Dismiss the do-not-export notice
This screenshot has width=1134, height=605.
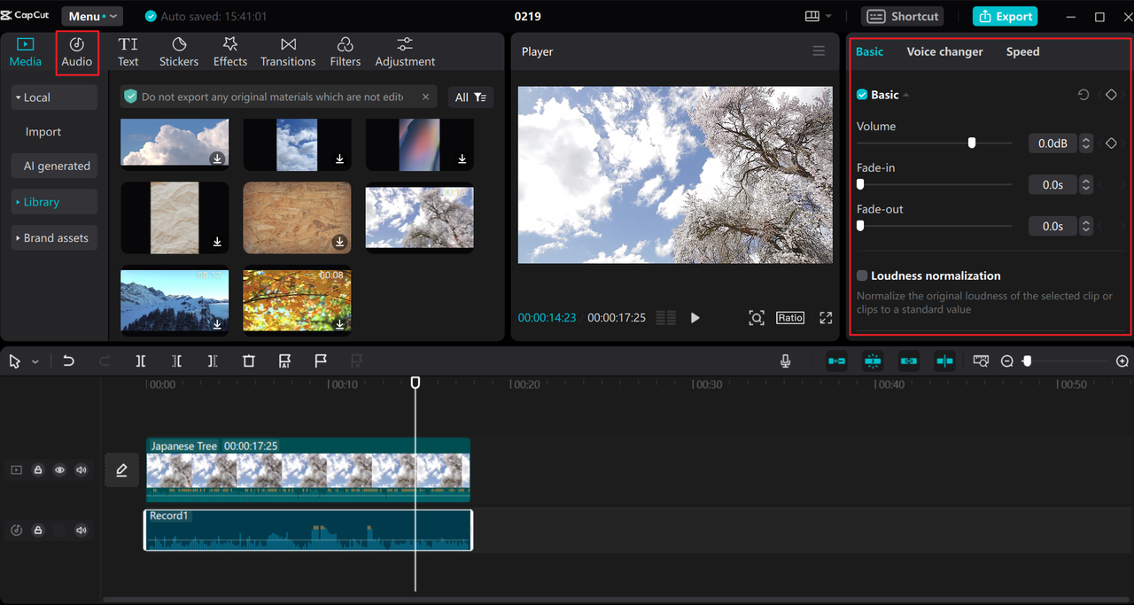click(x=425, y=97)
